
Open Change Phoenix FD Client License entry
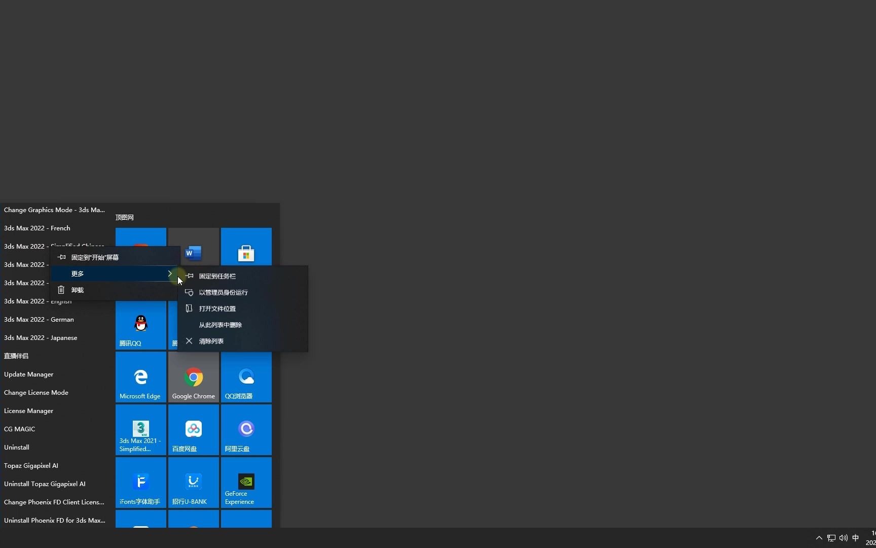tap(55, 502)
